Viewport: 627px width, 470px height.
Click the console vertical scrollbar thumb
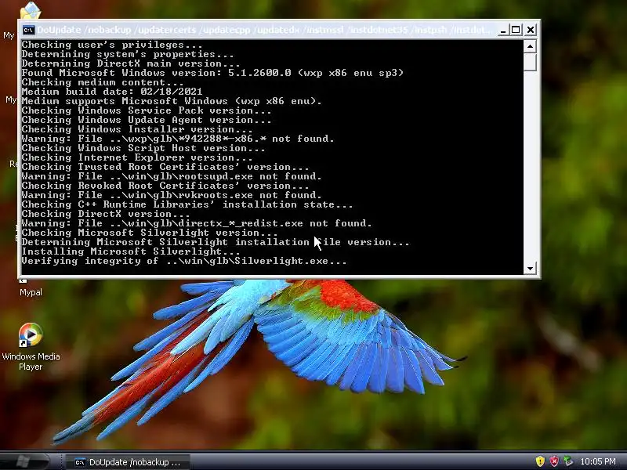530,63
